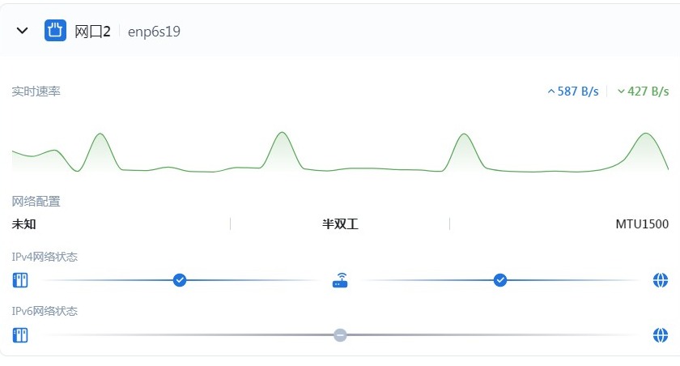Image resolution: width=680 pixels, height=366 pixels.
Task: Click the blue ethernet port icon beside 网口2
Action: pos(55,32)
